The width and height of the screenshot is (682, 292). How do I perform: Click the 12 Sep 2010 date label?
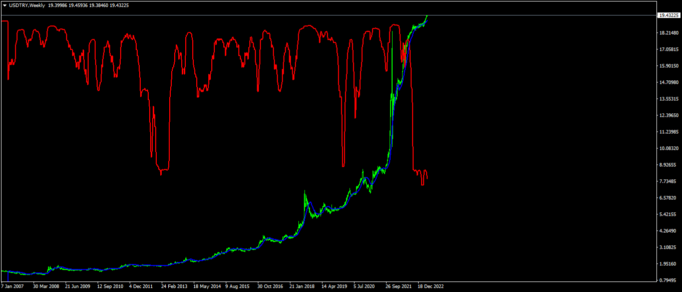point(110,287)
